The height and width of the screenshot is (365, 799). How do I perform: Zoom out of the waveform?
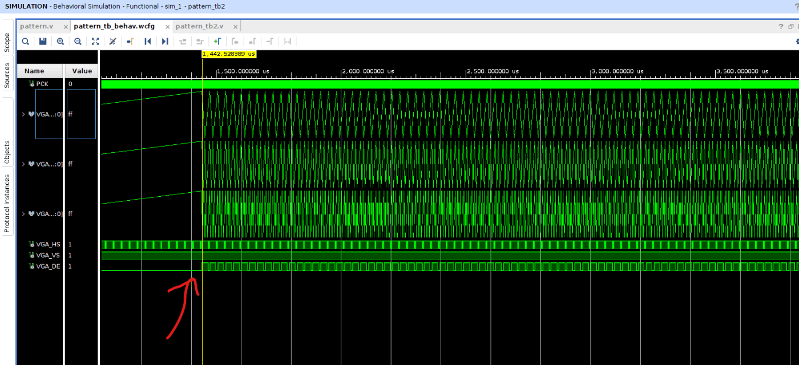pyautogui.click(x=78, y=41)
